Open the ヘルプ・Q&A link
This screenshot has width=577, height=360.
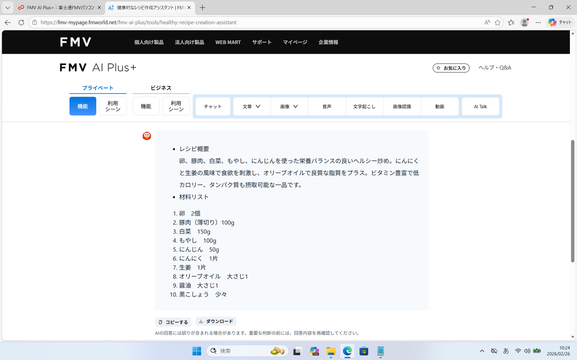495,68
